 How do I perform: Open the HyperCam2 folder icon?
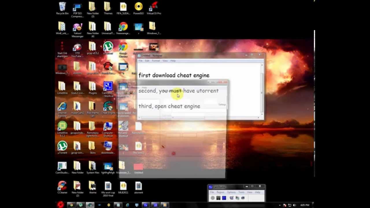(x=77, y=107)
